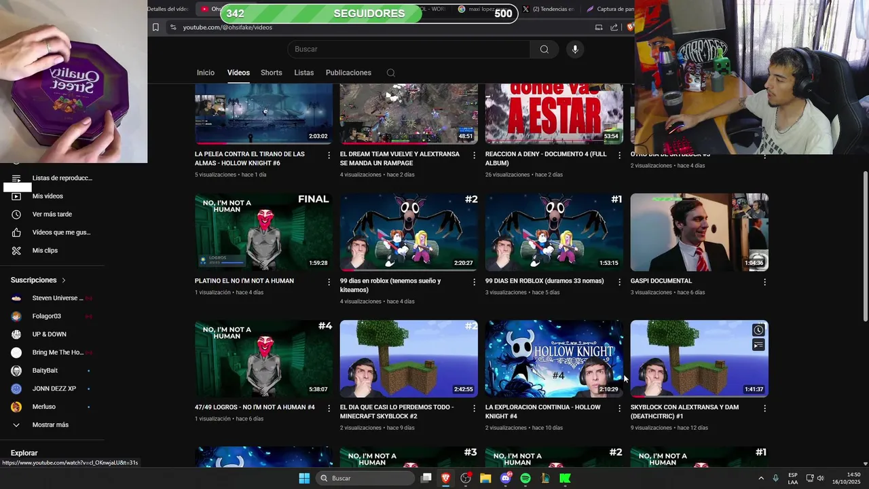The width and height of the screenshot is (869, 489).
Task: Click the cast screen icon in the address bar
Action: (599, 27)
